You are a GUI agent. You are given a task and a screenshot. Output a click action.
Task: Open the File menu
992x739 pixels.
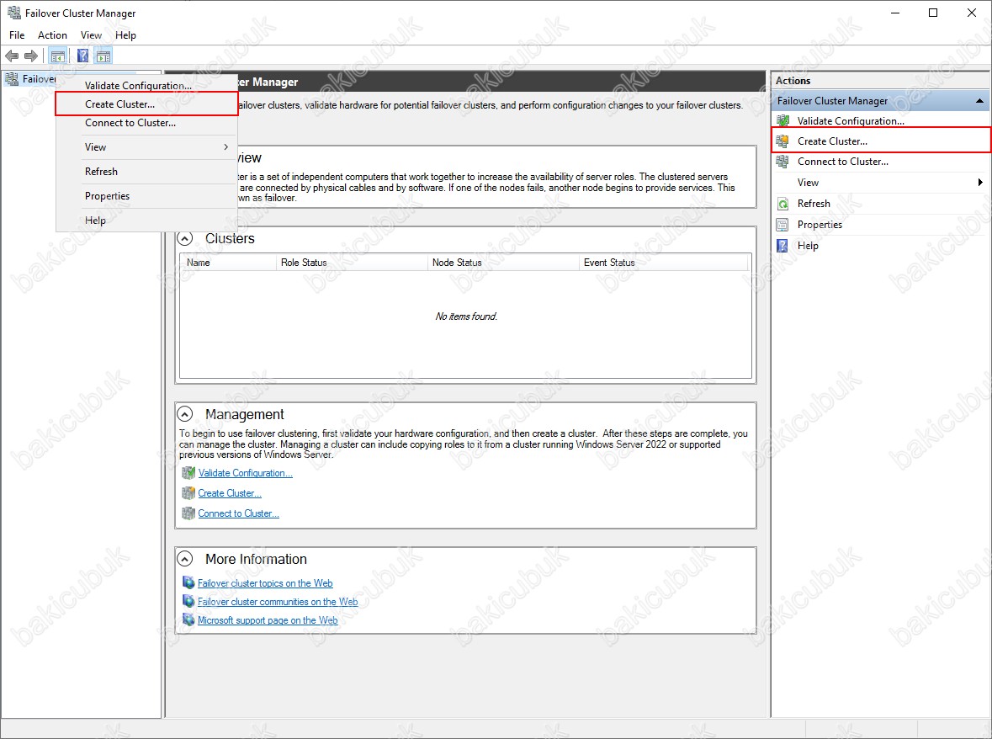pyautogui.click(x=17, y=35)
